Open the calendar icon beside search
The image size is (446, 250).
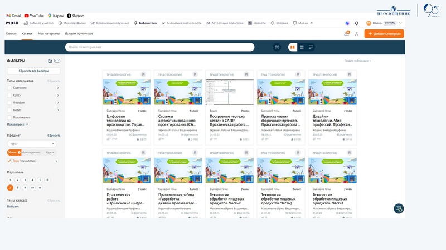coord(277,47)
